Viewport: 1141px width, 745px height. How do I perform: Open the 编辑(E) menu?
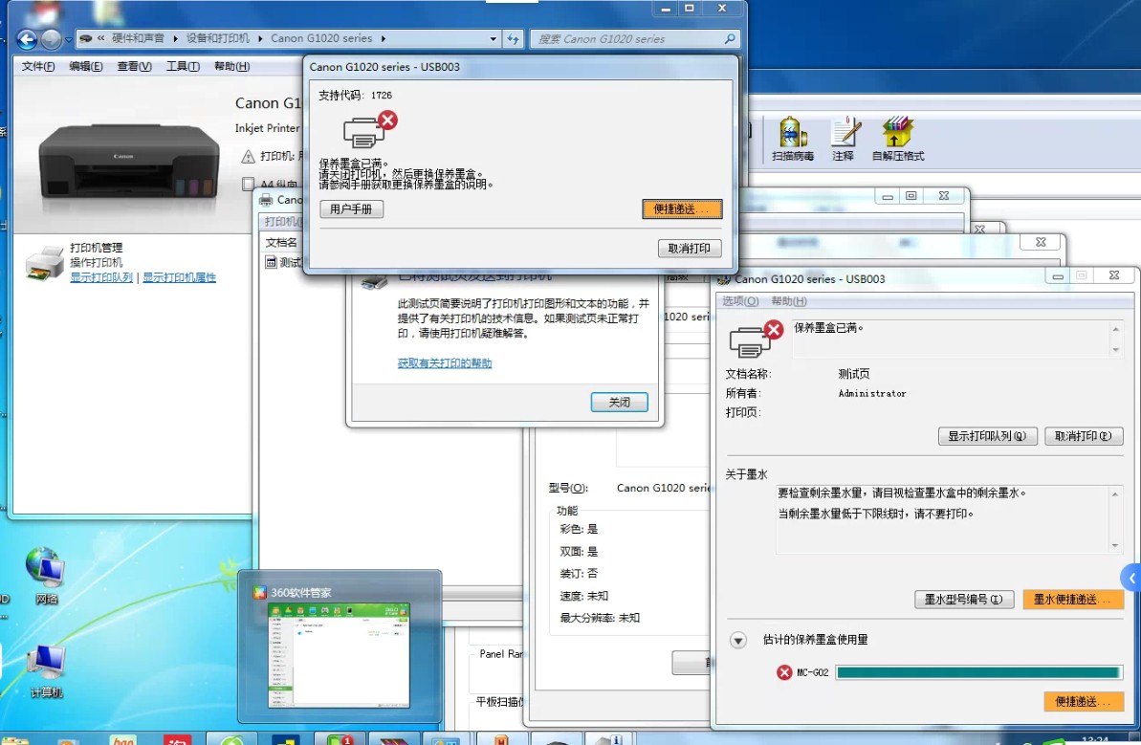click(86, 66)
